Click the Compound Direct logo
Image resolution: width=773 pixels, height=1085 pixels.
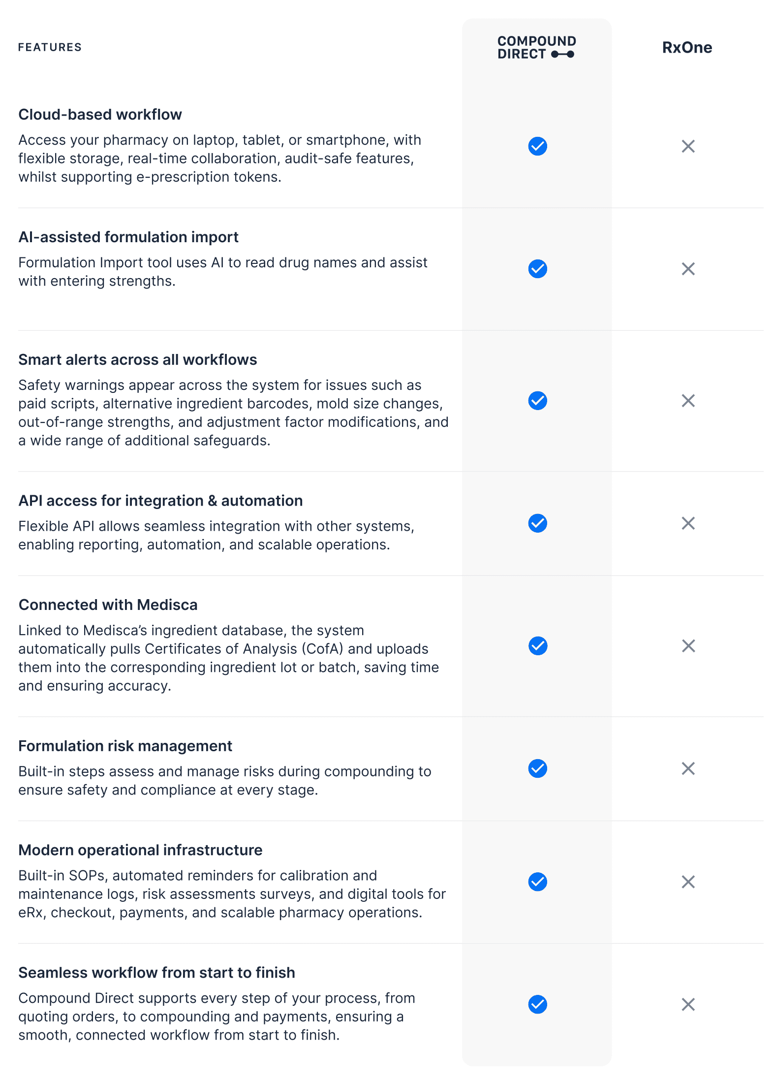[x=536, y=47]
